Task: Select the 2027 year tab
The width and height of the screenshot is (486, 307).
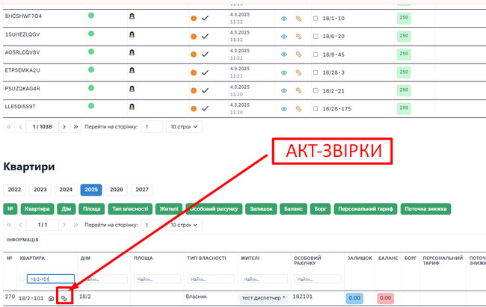Action: 142,190
